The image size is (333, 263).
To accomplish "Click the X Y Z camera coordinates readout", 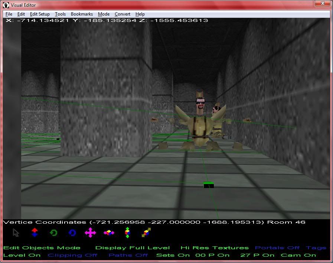I will 107,20.
